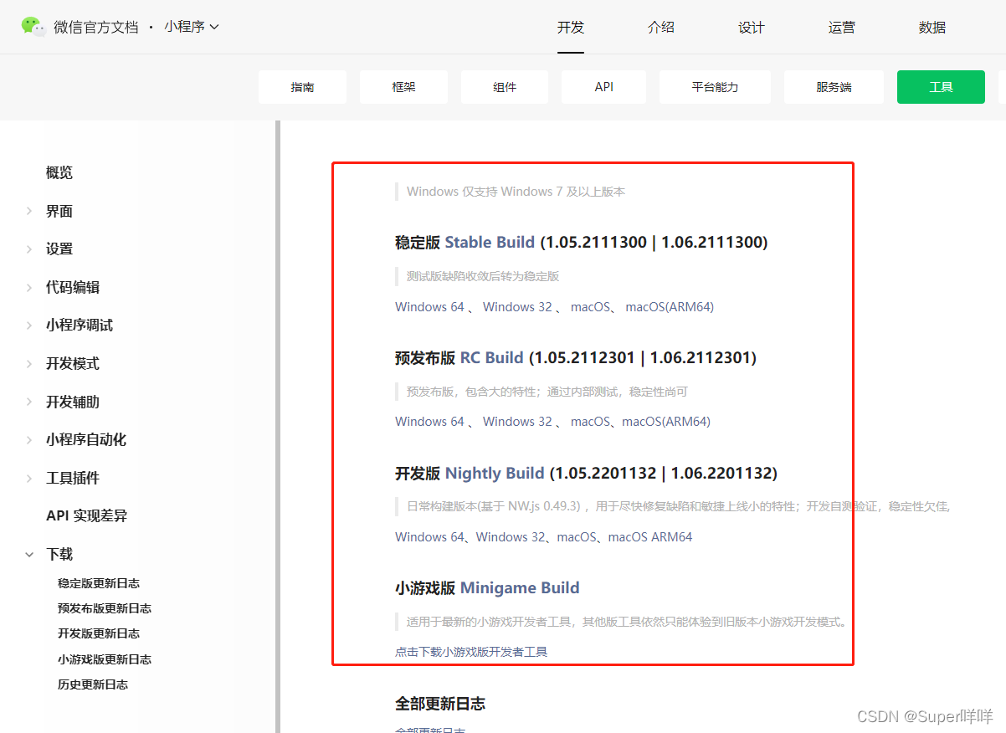The height and width of the screenshot is (733, 1006).
Task: Expand the 开发辅助 sidebar chevron
Action: (x=28, y=402)
